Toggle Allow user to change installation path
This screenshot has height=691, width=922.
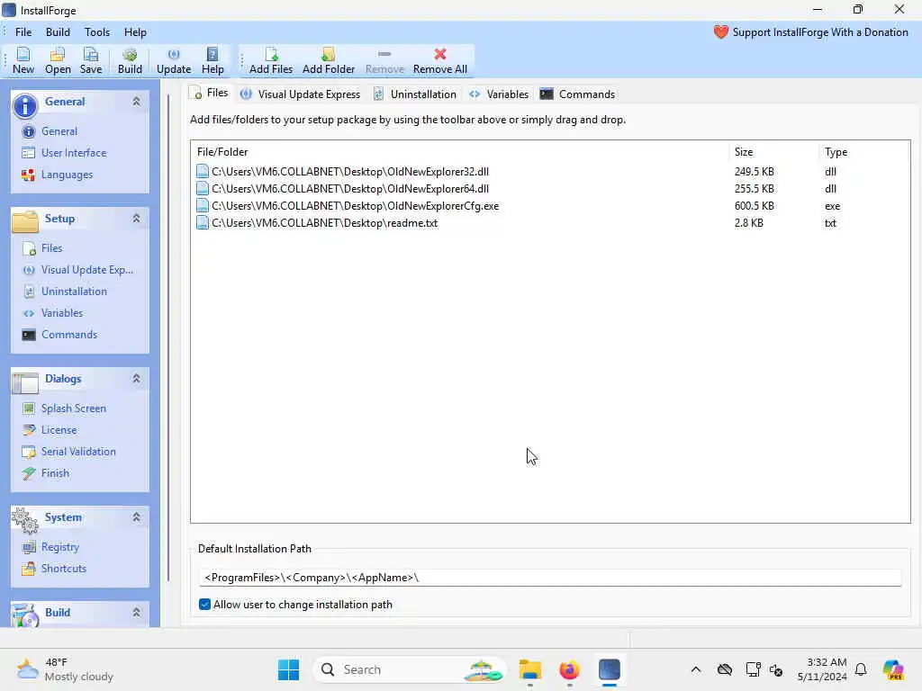pyautogui.click(x=204, y=605)
